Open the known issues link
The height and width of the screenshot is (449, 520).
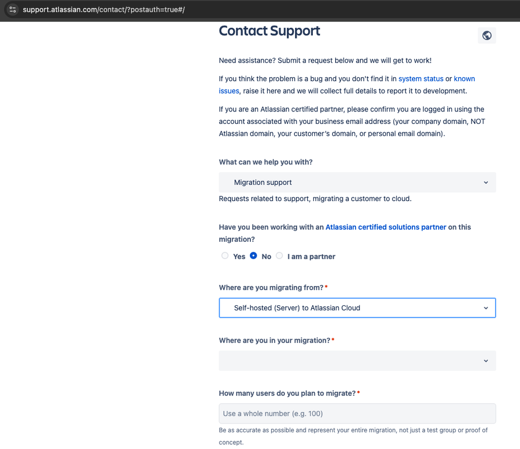pyautogui.click(x=464, y=79)
